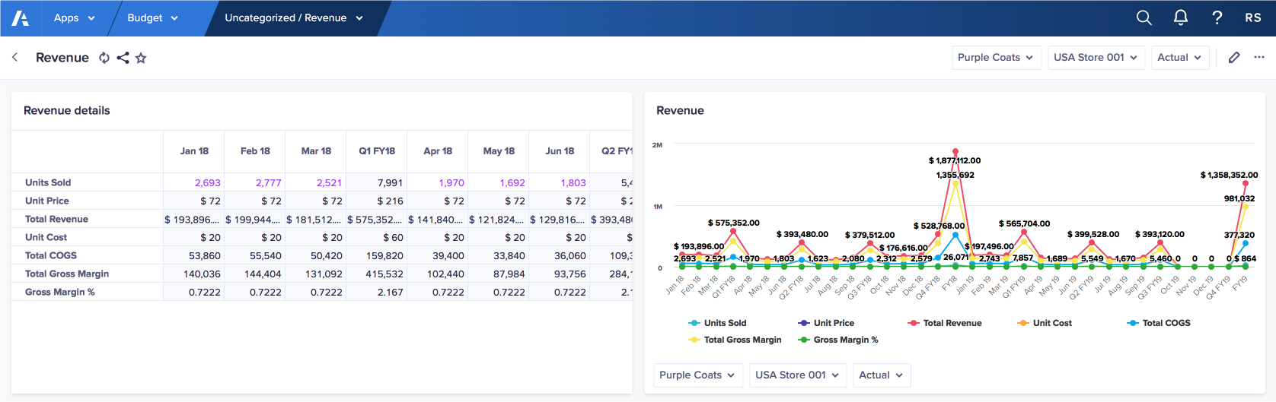Toggle Gross Margin % series in legend
Viewport: 1276px width, 402px height.
point(838,340)
